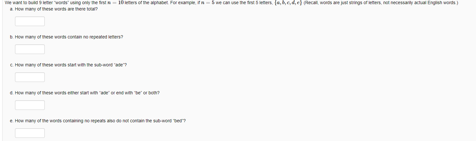Screen dimensions: 476x141
Task: Click the letter set {a, b, c, d, e}
Action: 284,3
